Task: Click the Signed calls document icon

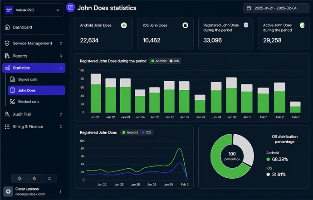Action: 12,79
